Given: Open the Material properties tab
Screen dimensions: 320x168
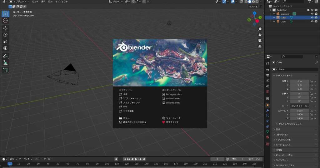Looking at the screenshot, I should (267, 137).
